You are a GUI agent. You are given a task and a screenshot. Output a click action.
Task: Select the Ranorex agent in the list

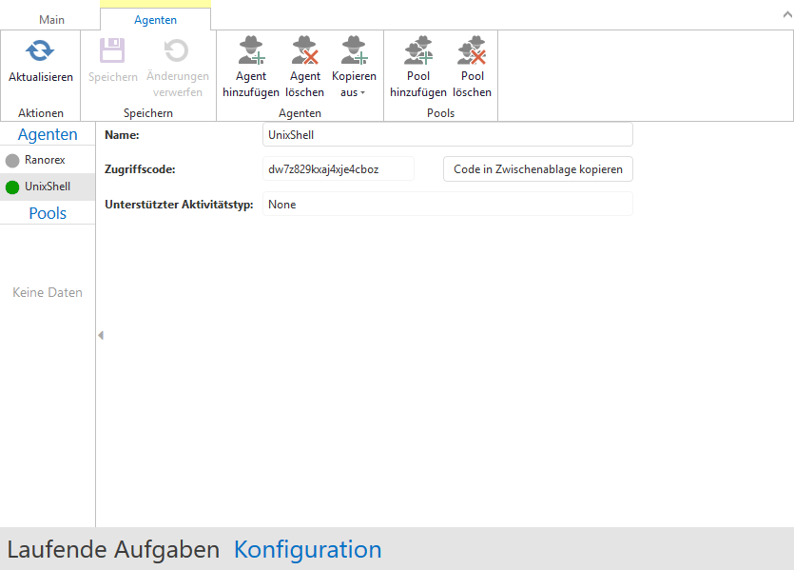point(44,161)
